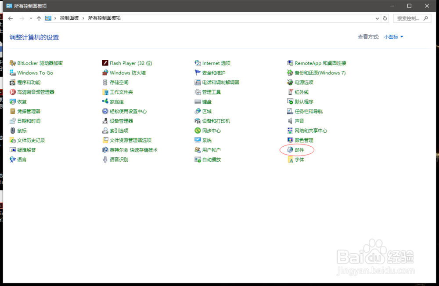Click the back navigation arrow
This screenshot has width=439, height=286.
pyautogui.click(x=10, y=18)
